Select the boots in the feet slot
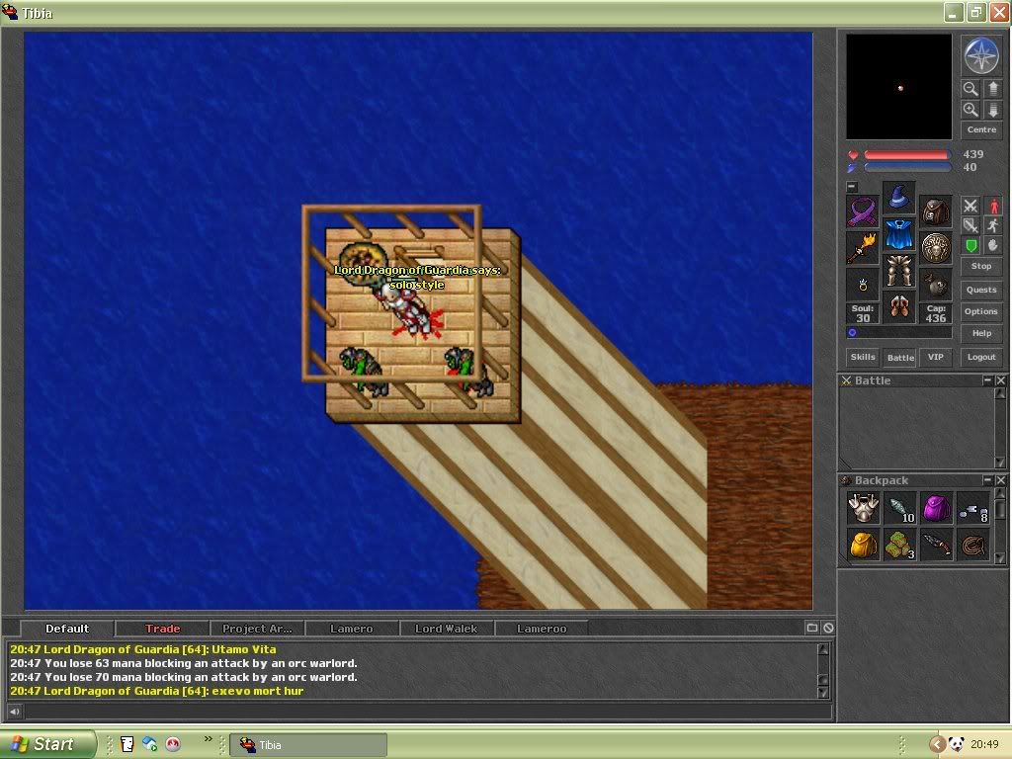1012x759 pixels. click(898, 307)
